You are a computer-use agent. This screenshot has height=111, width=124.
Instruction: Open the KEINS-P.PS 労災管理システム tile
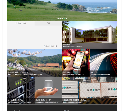click(90, 90)
